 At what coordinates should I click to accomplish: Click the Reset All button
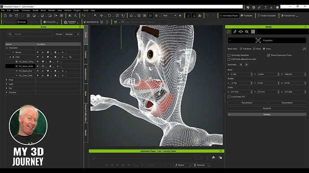pyautogui.click(x=267, y=108)
